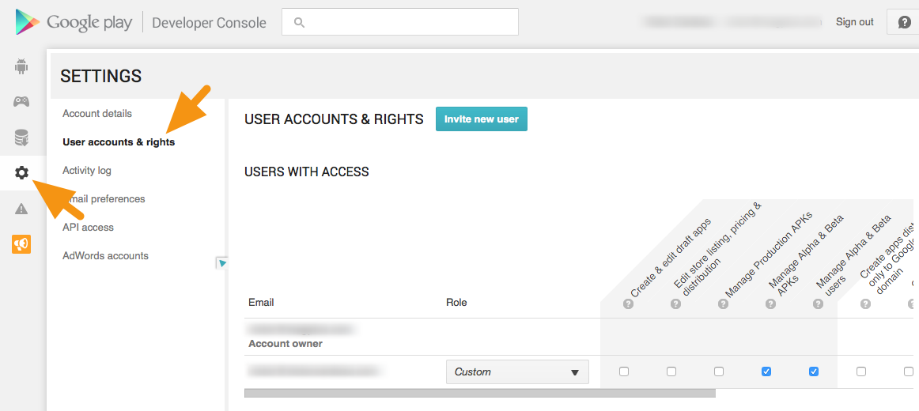Uncheck Manage Alpha & Beta users checkbox
Viewport: 919px width, 411px height.
click(x=814, y=371)
